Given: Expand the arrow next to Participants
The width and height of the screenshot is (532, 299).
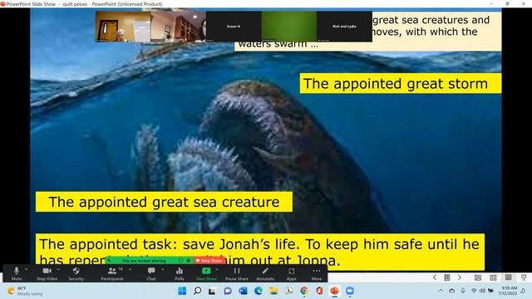Looking at the screenshot, I should [131, 270].
